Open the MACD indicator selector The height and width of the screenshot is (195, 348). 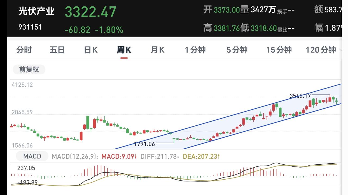click(32, 156)
